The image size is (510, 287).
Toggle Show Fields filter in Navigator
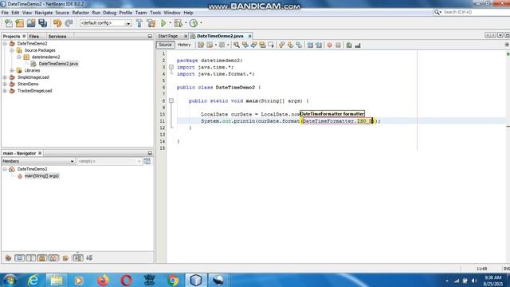[19, 258]
